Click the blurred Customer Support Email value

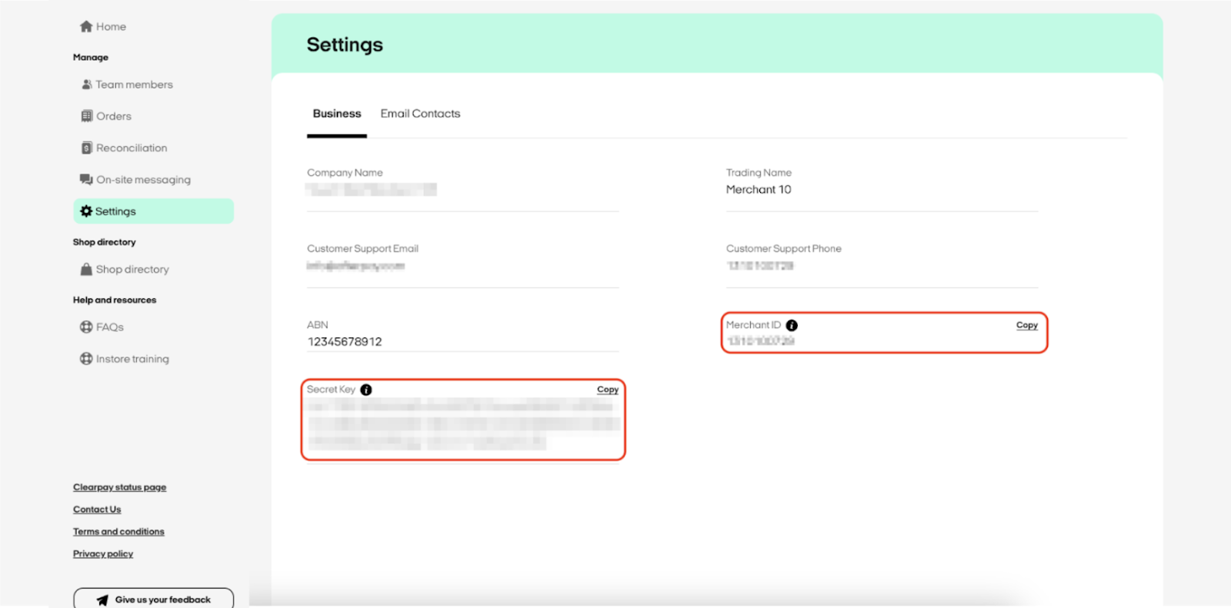point(355,266)
